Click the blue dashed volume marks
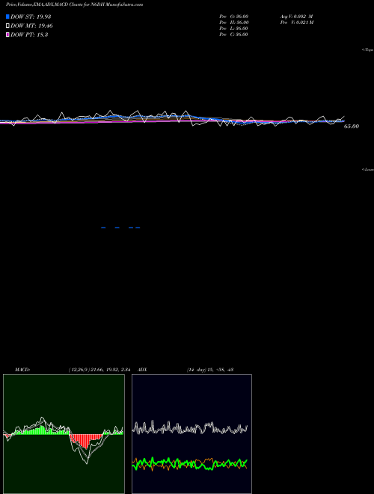This screenshot has height=494, width=374. click(x=120, y=228)
